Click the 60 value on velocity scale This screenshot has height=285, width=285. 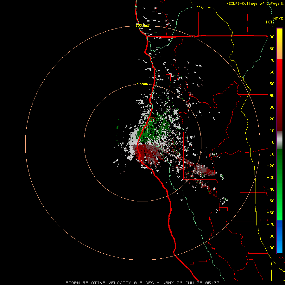272,72
